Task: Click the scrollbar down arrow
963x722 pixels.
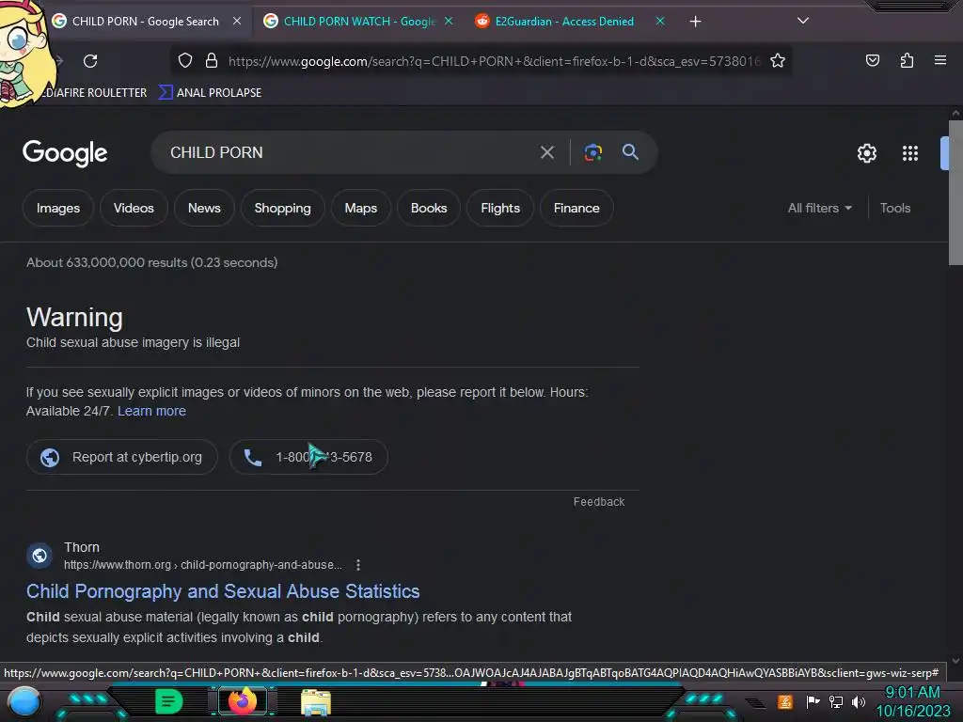Action: point(955,661)
